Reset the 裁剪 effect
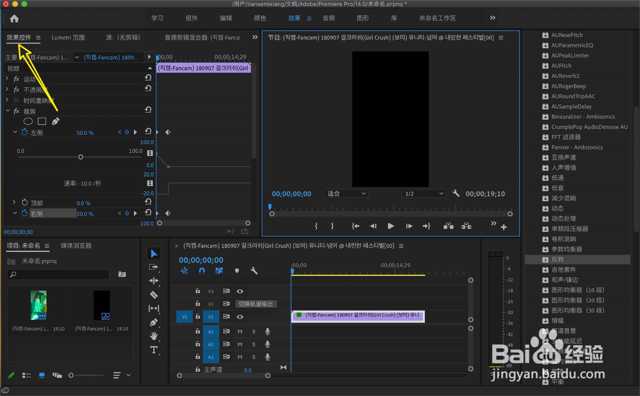This screenshot has height=396, width=640. [x=148, y=109]
